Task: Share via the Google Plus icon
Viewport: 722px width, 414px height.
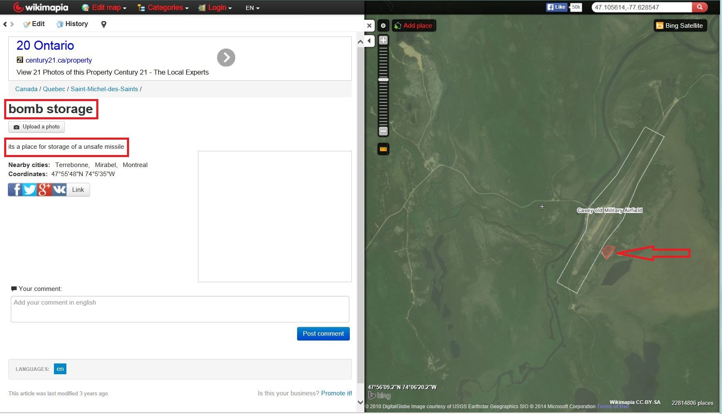Action: point(44,190)
